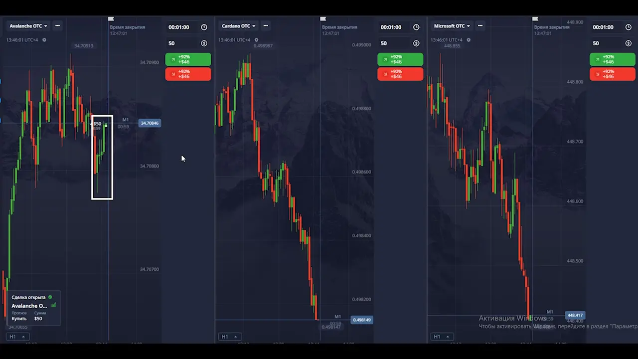Open the Microsoft OTC asset dropdown
The image size is (638, 359).
[x=452, y=26]
